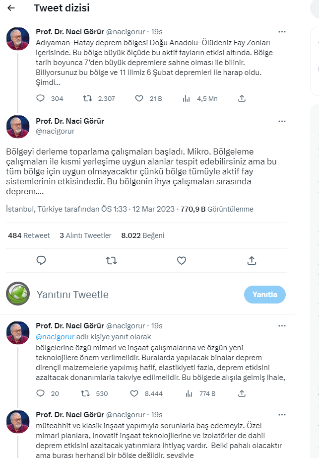View analytics of the first tweet 4,5 Mn
The height and width of the screenshot is (458, 319).
(187, 98)
